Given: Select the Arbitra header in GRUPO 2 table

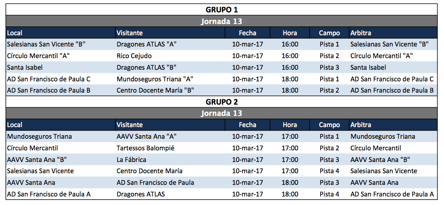Looking at the screenshot, I should pyautogui.click(x=361, y=125).
